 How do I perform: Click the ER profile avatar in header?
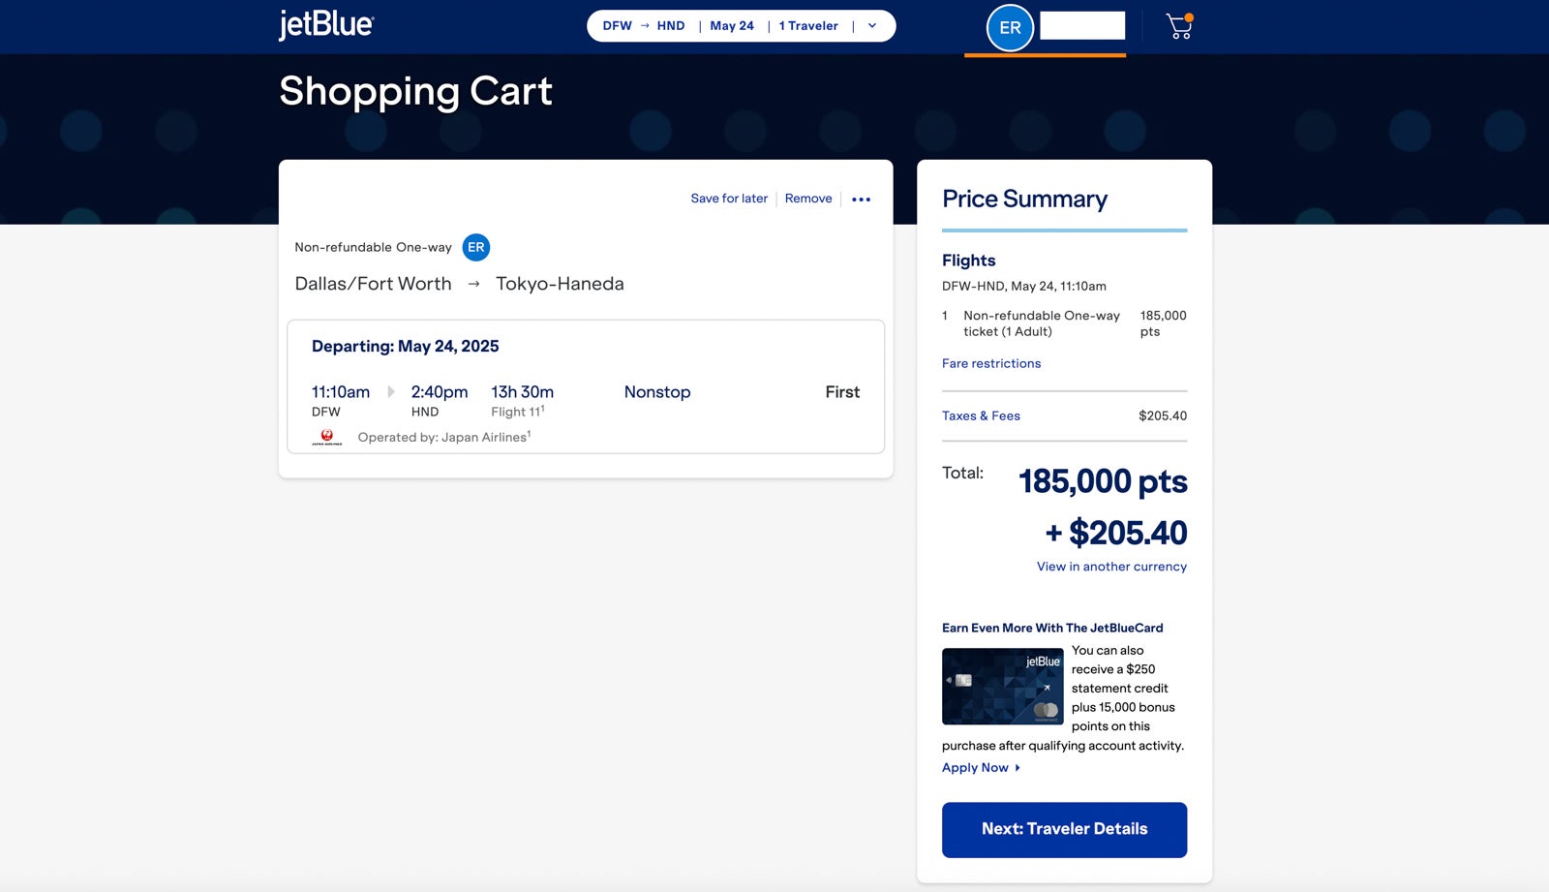pyautogui.click(x=1010, y=28)
